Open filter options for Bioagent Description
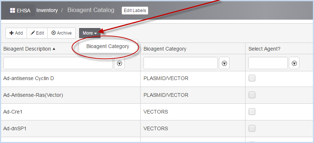Image resolution: width=314 pixels, height=143 pixels. tap(119, 63)
